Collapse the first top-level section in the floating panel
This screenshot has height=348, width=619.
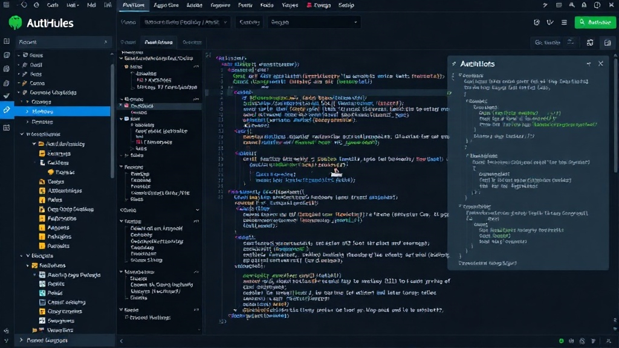pyautogui.click(x=460, y=76)
